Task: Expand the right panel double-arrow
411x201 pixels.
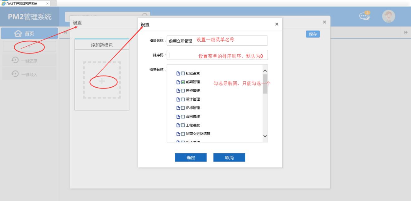Action: pyautogui.click(x=406, y=33)
